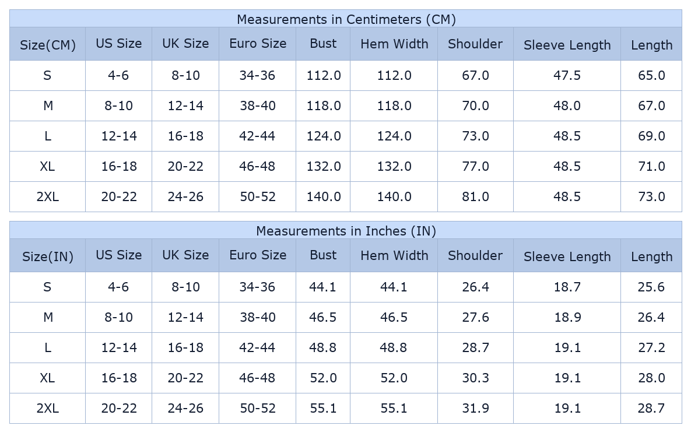Click the 77.0 shoulder cell for XL
This screenshot has height=436, width=691.
point(475,166)
